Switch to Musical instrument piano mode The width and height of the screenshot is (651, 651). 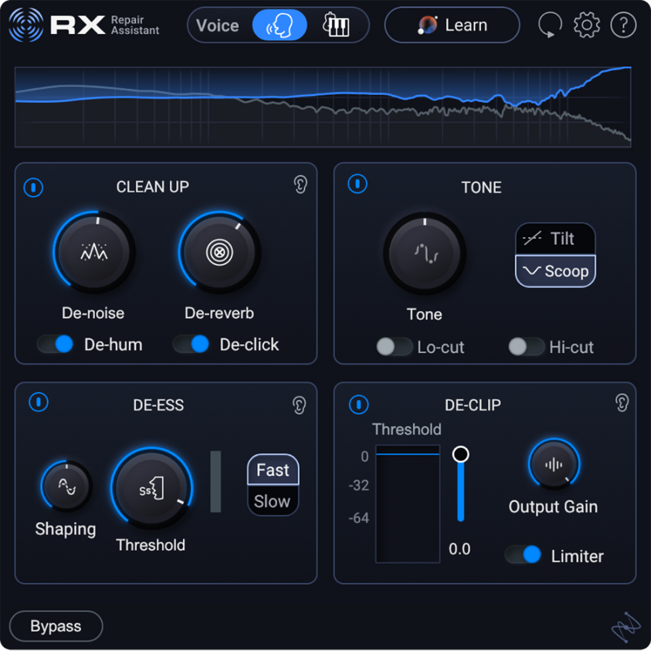pos(336,25)
